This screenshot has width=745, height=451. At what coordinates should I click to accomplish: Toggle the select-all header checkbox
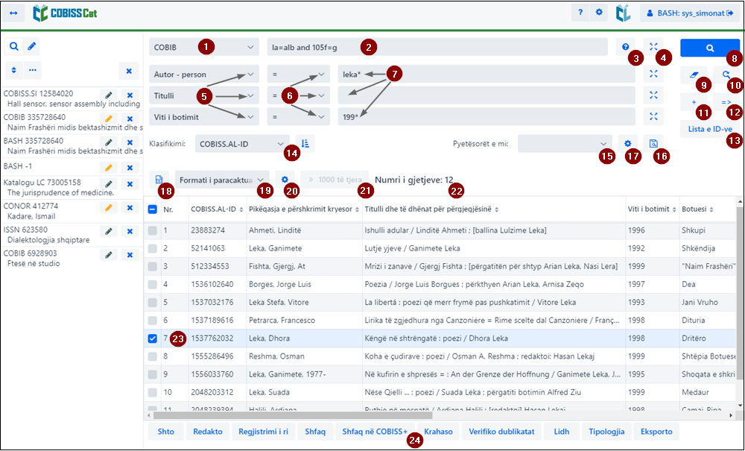click(x=153, y=209)
